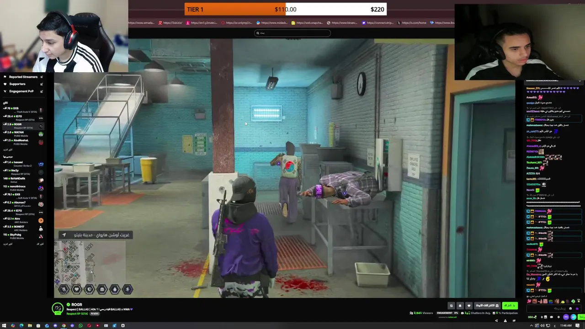Screen dimensions: 585x329
Task: Click the Supporters heart icon
Action: [x=5, y=84]
